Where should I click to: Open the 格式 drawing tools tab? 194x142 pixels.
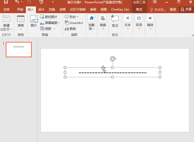(139, 10)
